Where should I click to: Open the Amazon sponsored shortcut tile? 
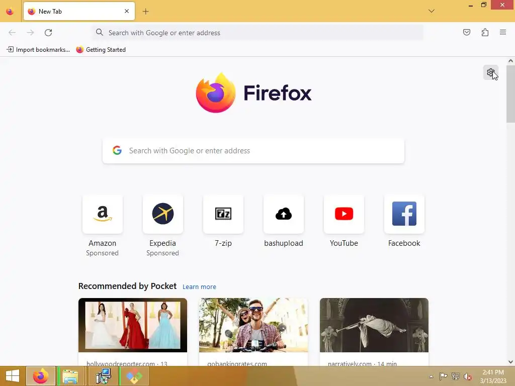click(x=103, y=214)
